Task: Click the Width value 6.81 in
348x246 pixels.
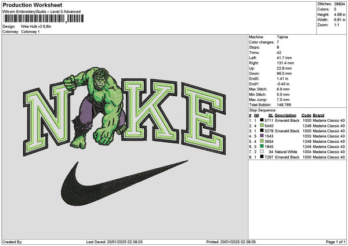Action: pyautogui.click(x=339, y=20)
